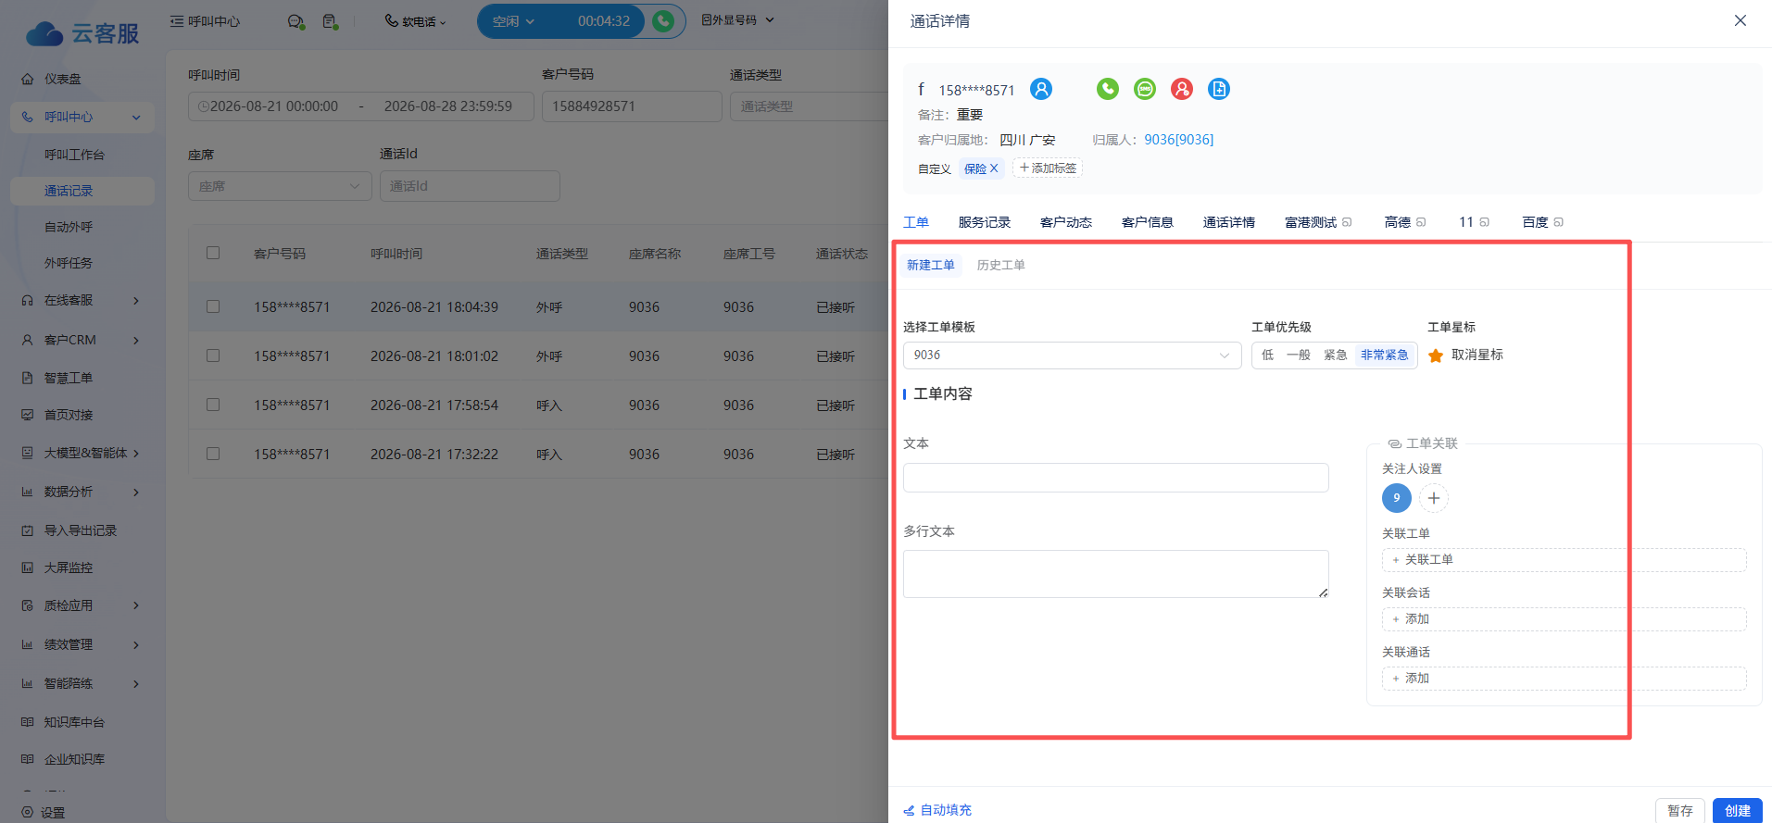The height and width of the screenshot is (823, 1772).
Task: Click 添加 under 关联会话
Action: [x=1564, y=619]
